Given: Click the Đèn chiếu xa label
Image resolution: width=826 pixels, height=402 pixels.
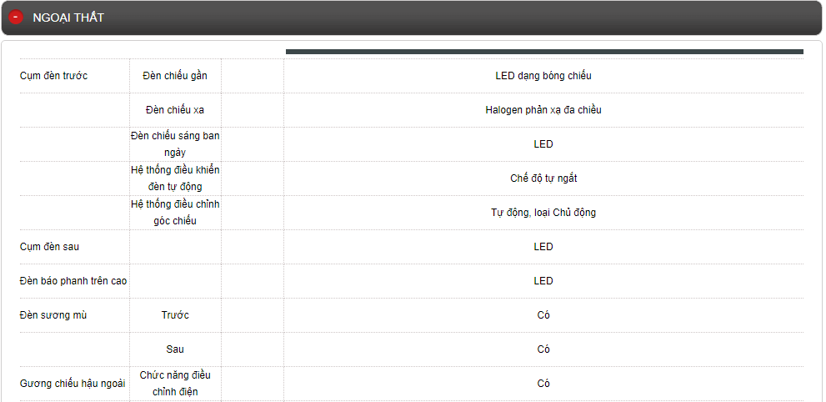Looking at the screenshot, I should click(x=175, y=110).
